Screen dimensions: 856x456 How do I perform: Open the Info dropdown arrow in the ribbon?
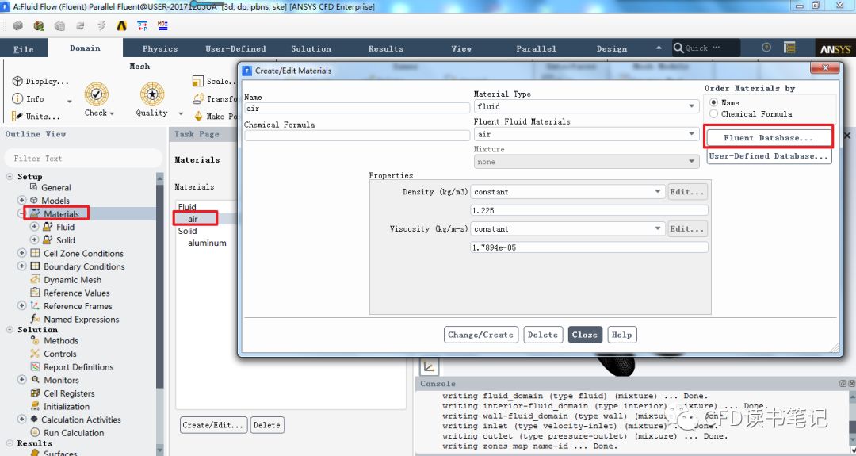pyautogui.click(x=69, y=101)
